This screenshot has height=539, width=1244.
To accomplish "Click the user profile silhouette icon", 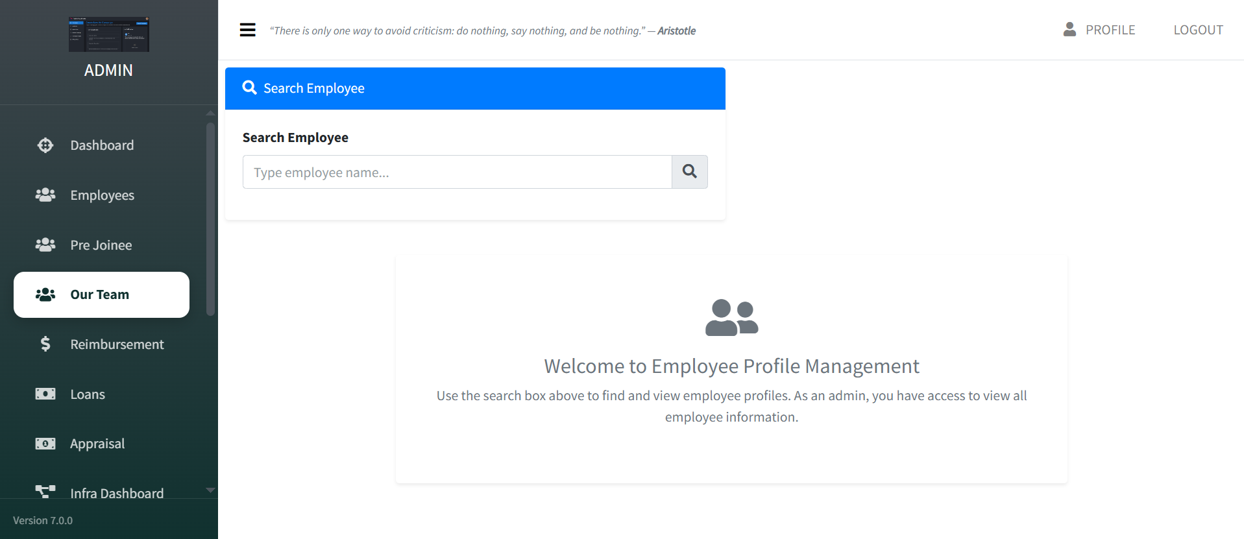I will point(1069,29).
